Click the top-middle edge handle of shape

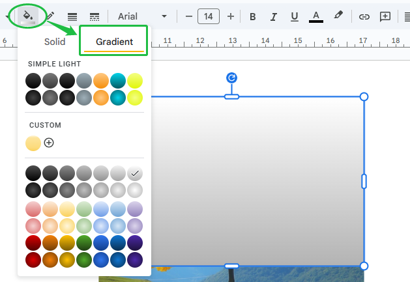(x=231, y=96)
